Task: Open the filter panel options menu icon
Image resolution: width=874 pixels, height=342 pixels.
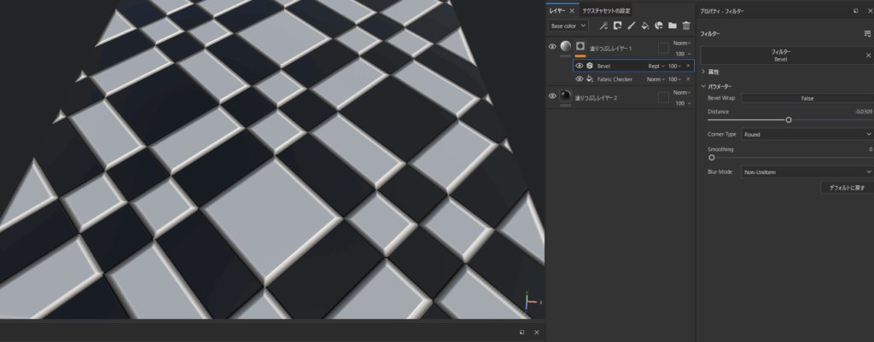Action: point(867,33)
